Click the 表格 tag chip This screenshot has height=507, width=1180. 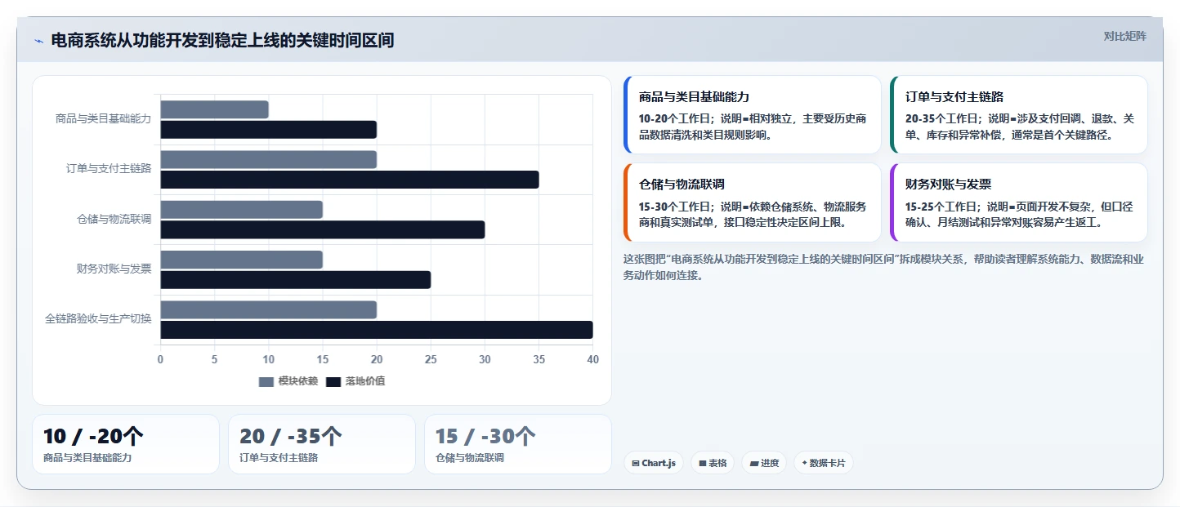pyautogui.click(x=713, y=463)
